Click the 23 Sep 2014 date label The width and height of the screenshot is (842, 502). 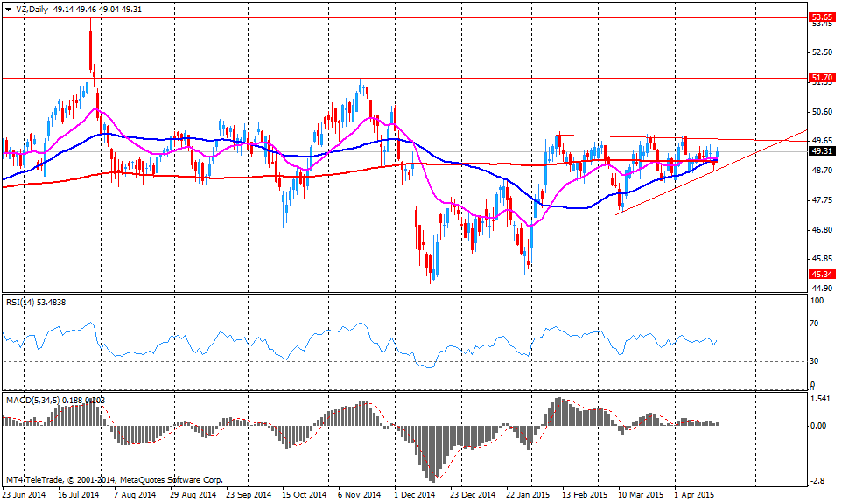point(249,494)
